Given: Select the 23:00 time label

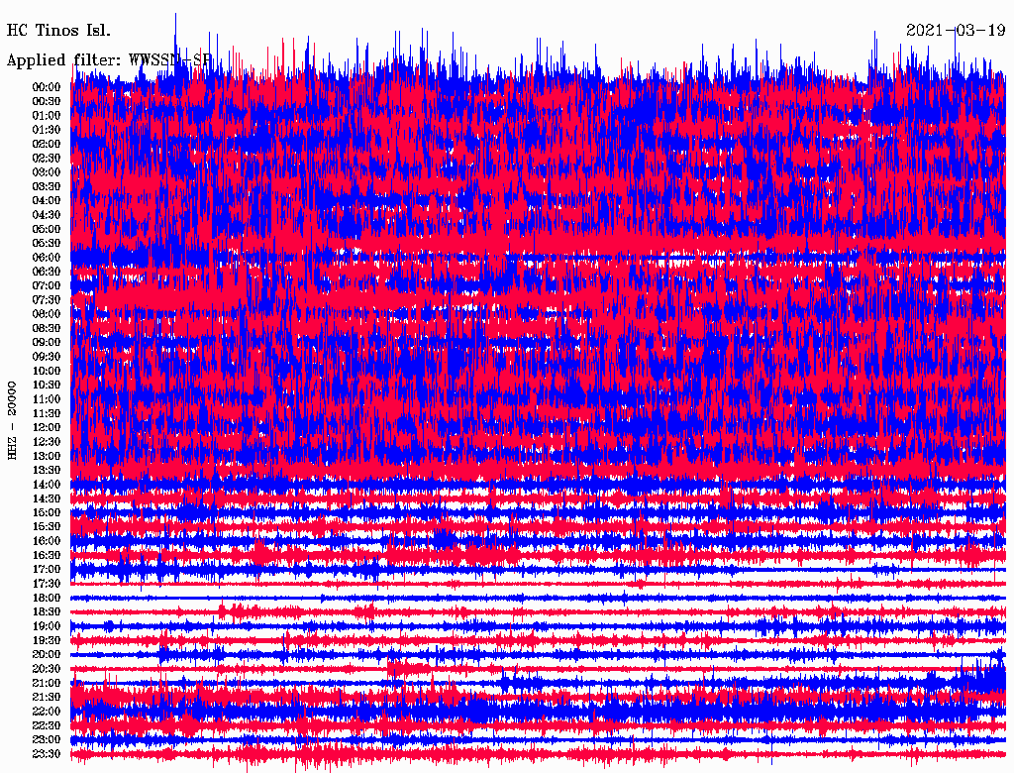Looking at the screenshot, I should (47, 740).
